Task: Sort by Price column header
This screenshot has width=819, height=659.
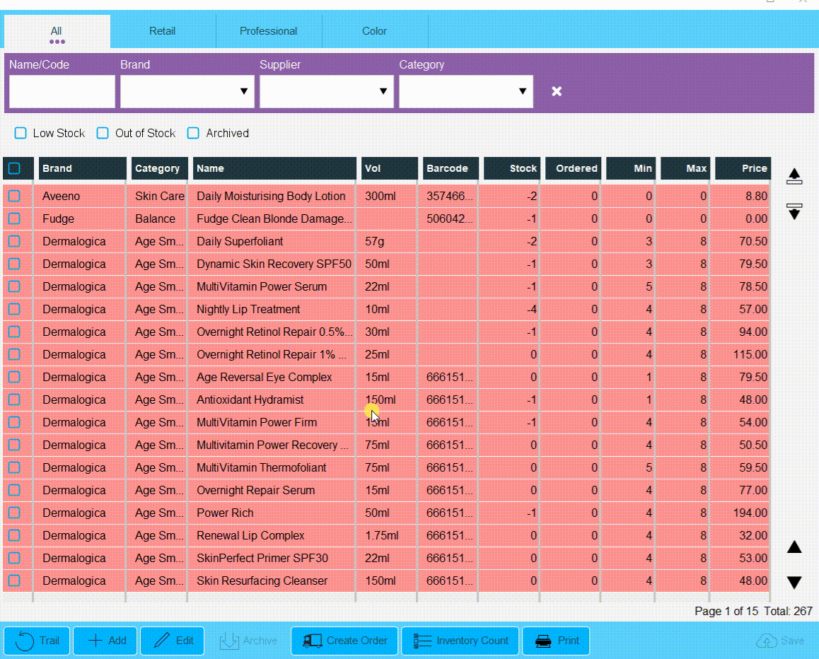Action: point(743,168)
